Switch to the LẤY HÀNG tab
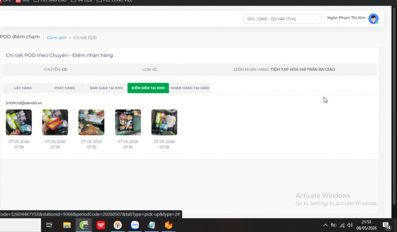This screenshot has height=232, width=397. coord(23,88)
